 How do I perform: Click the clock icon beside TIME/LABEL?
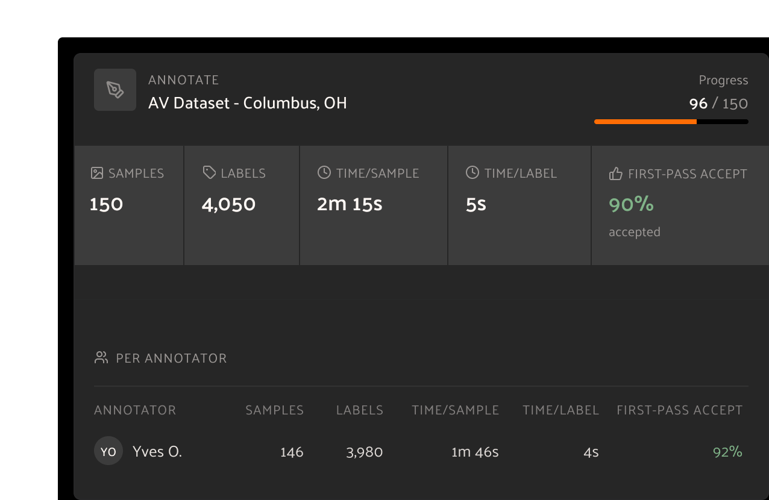(472, 173)
